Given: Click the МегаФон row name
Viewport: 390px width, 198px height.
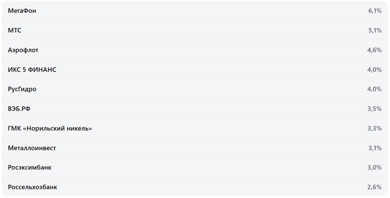Looking at the screenshot, I should [x=22, y=11].
